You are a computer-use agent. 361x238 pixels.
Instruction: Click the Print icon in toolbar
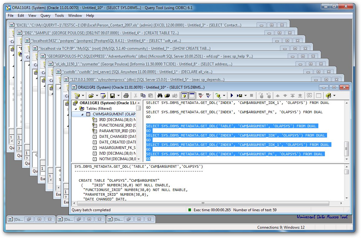(x=126, y=96)
